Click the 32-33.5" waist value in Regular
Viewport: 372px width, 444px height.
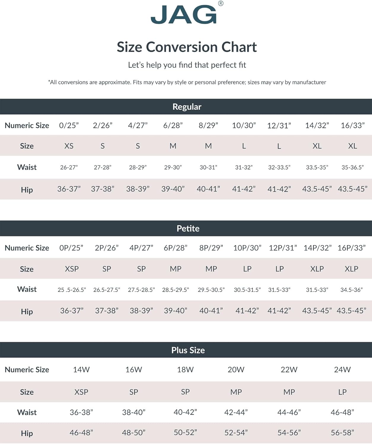point(279,167)
